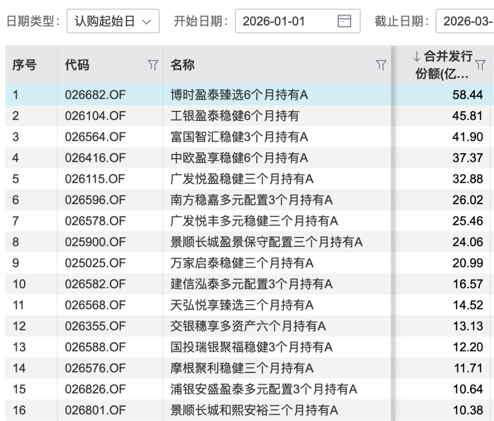The height and width of the screenshot is (421, 494).
Task: Select fund 富国智汇稳健3个月持有A
Action: coord(239,137)
